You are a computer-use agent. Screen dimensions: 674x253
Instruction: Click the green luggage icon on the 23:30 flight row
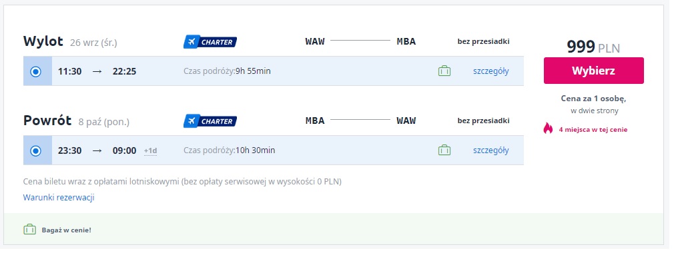click(x=444, y=150)
